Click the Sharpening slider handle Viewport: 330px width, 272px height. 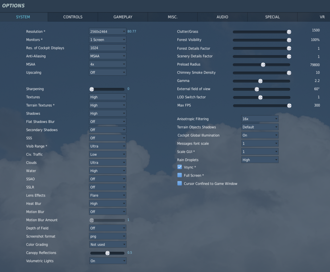point(92,89)
